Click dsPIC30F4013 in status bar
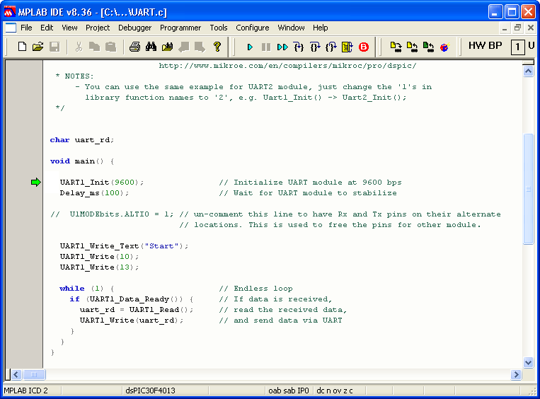540x399 pixels. tap(150, 391)
